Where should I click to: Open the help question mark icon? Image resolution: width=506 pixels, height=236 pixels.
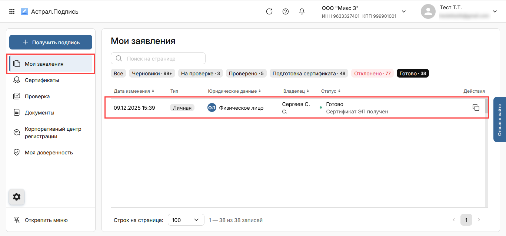pos(286,11)
